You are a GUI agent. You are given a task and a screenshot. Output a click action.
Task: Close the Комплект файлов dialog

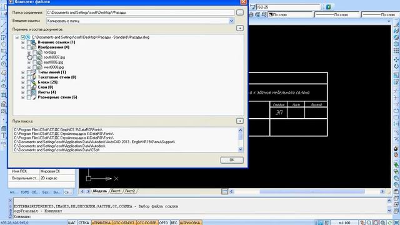coord(243,2)
